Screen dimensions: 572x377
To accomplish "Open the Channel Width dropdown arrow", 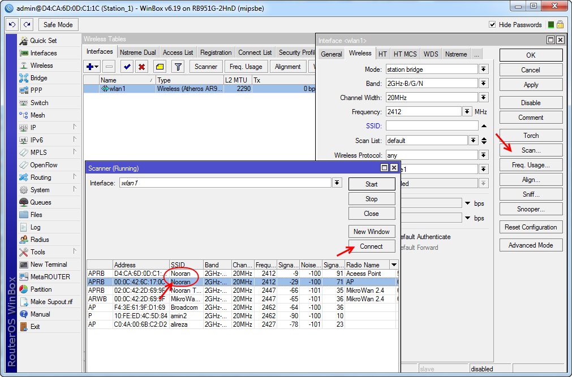I will coord(483,98).
